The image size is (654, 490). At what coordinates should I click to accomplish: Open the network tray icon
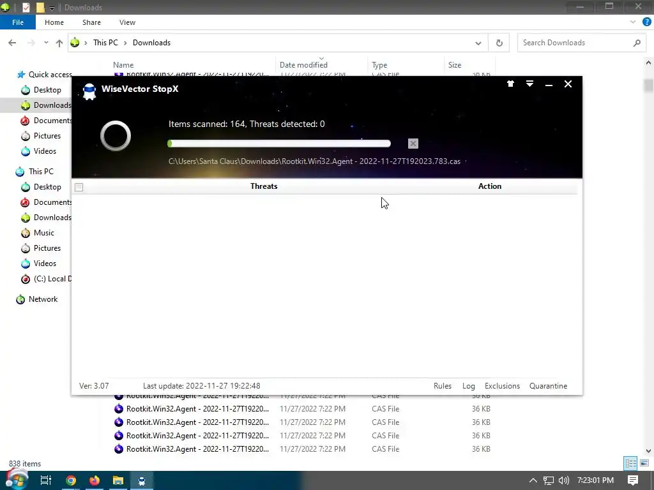tap(549, 480)
